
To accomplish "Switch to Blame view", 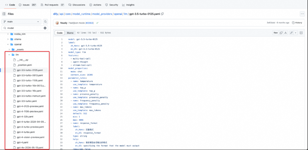I will (70, 33).
